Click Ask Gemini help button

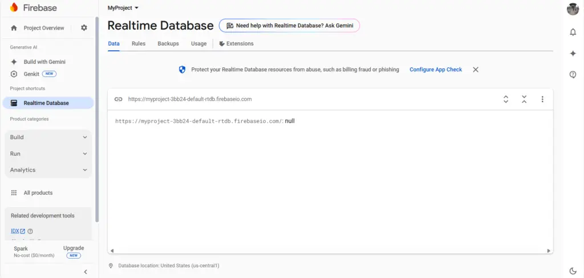click(289, 26)
